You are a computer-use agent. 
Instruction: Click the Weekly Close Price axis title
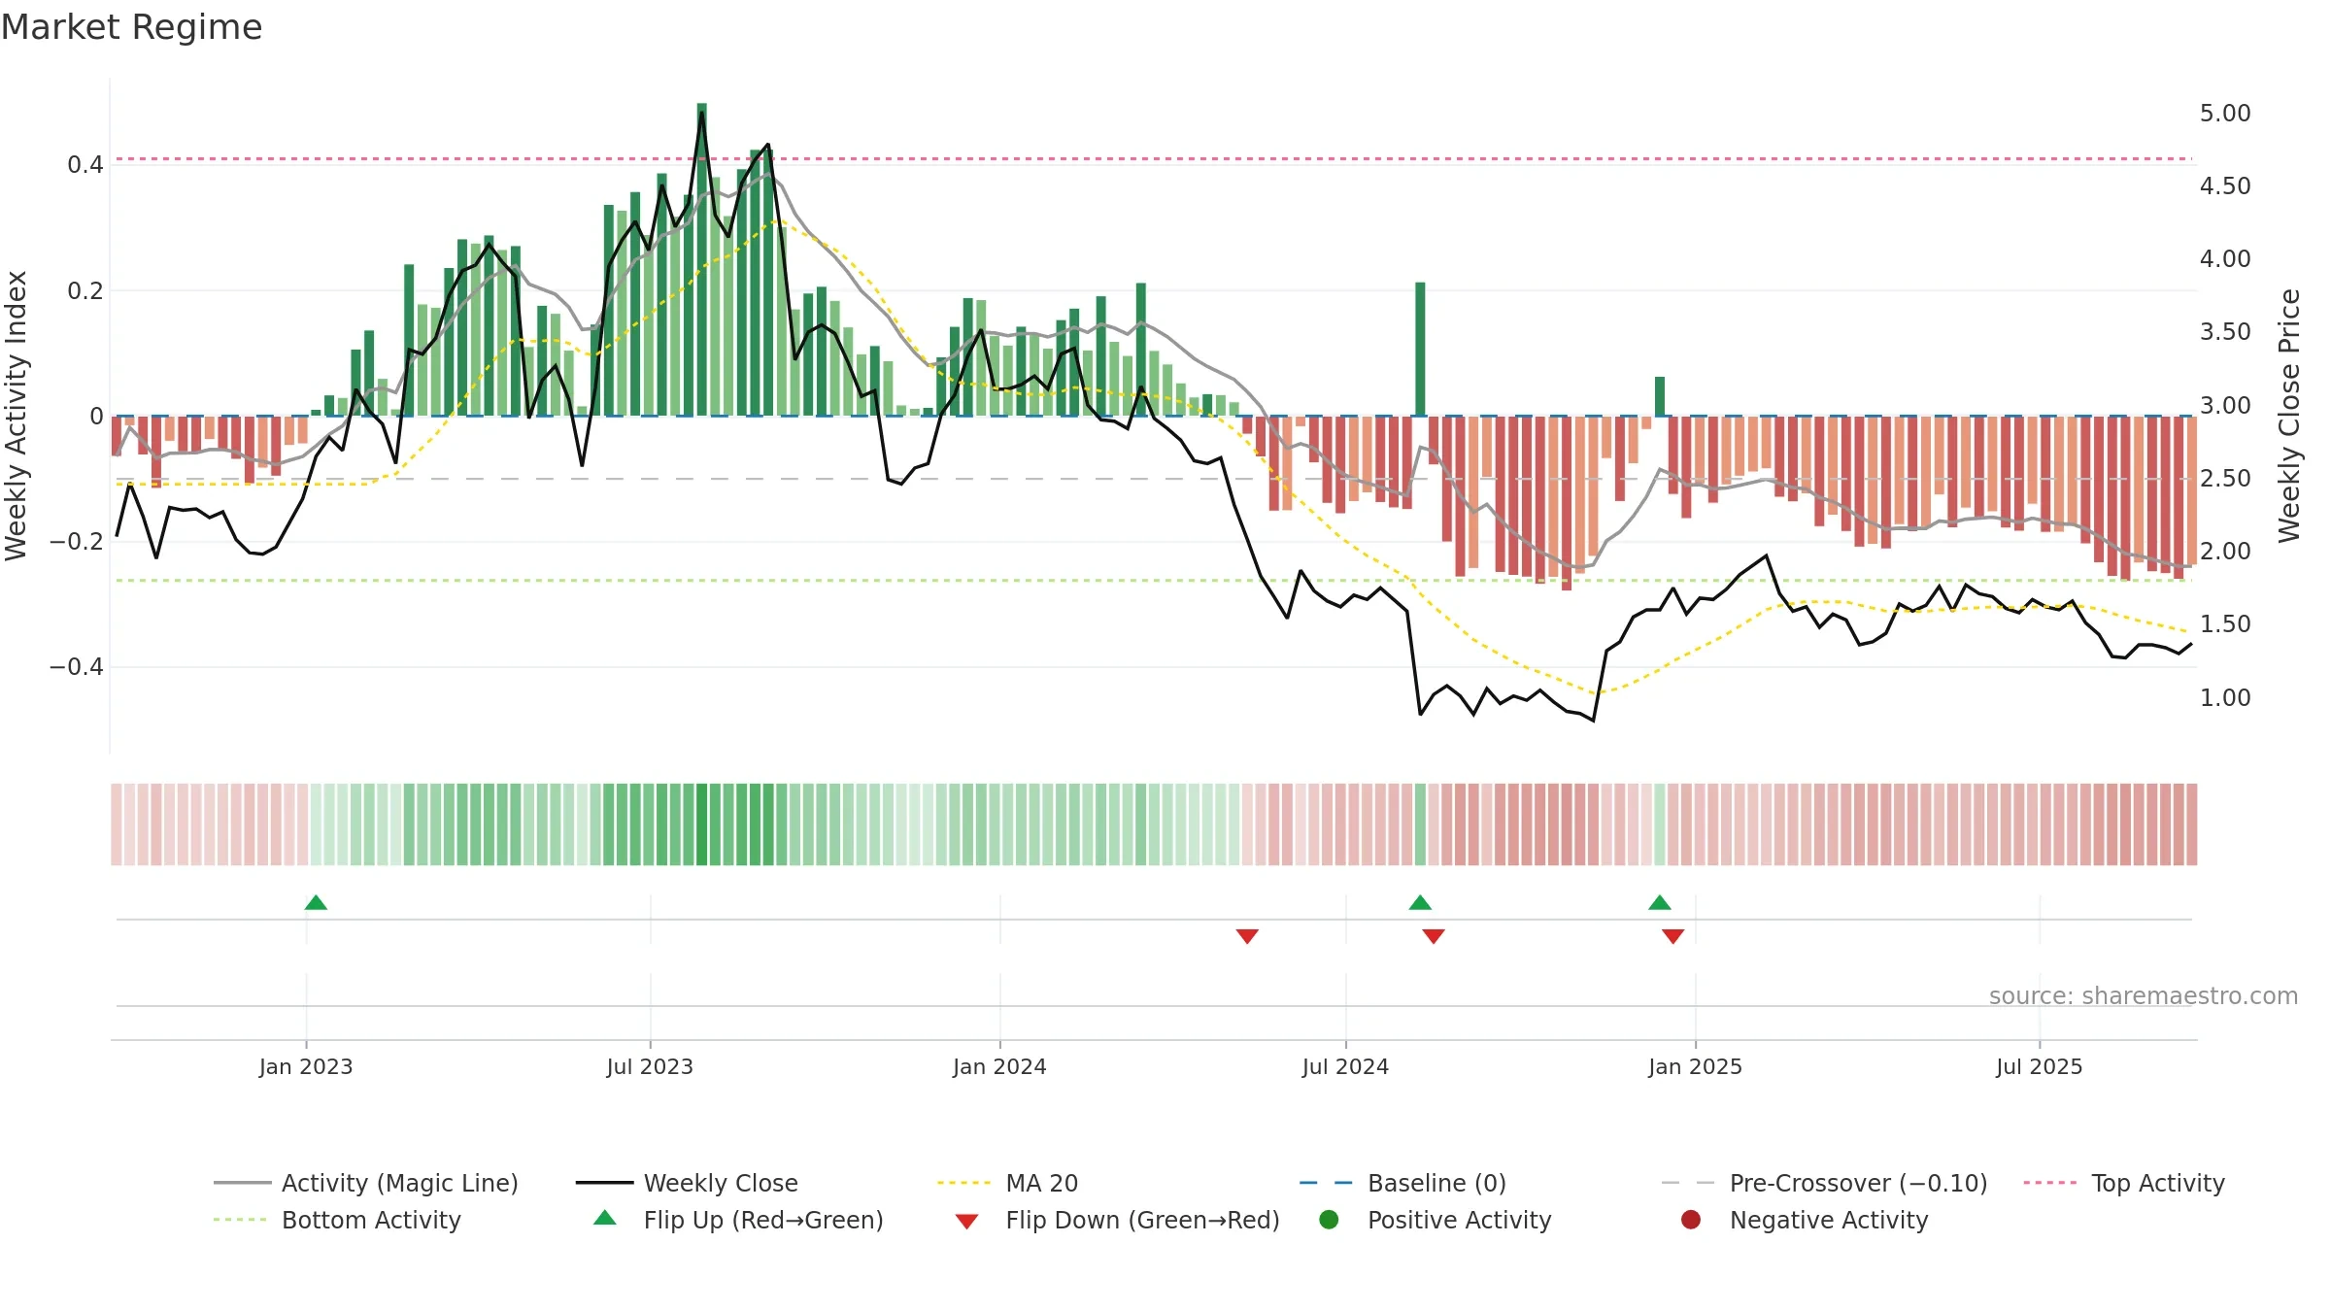pyautogui.click(x=2289, y=416)
